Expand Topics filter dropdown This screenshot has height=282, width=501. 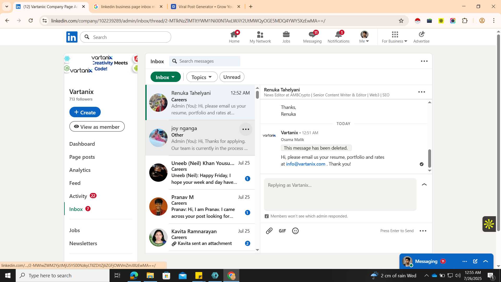(x=202, y=77)
